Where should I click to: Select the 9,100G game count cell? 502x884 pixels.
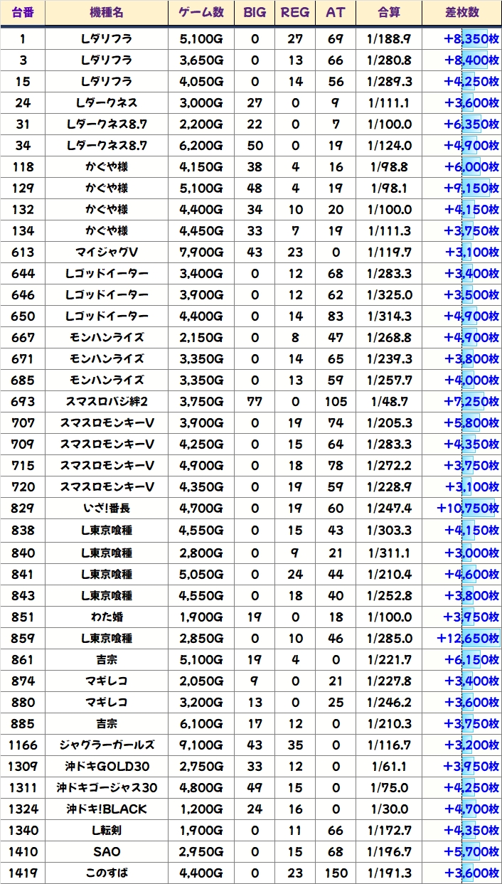201,745
